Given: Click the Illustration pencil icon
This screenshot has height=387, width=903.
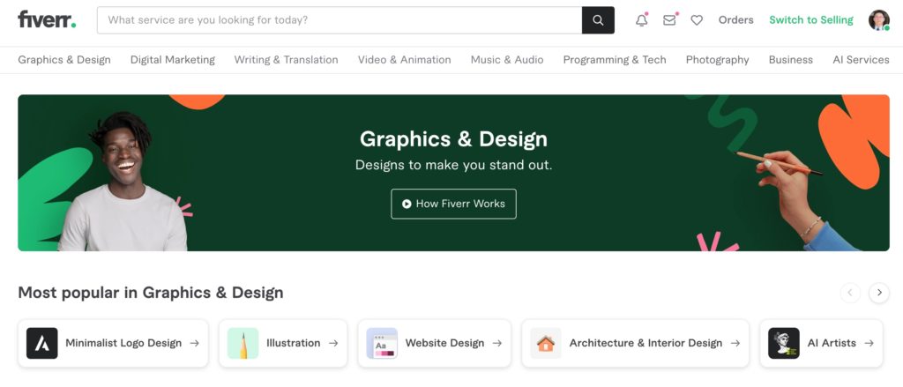Looking at the screenshot, I should click(x=243, y=343).
